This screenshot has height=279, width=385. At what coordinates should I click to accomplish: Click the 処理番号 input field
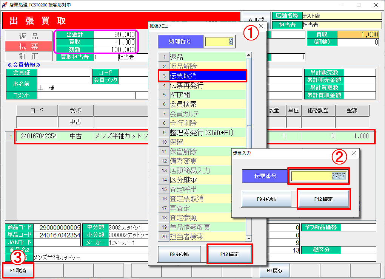click(219, 42)
